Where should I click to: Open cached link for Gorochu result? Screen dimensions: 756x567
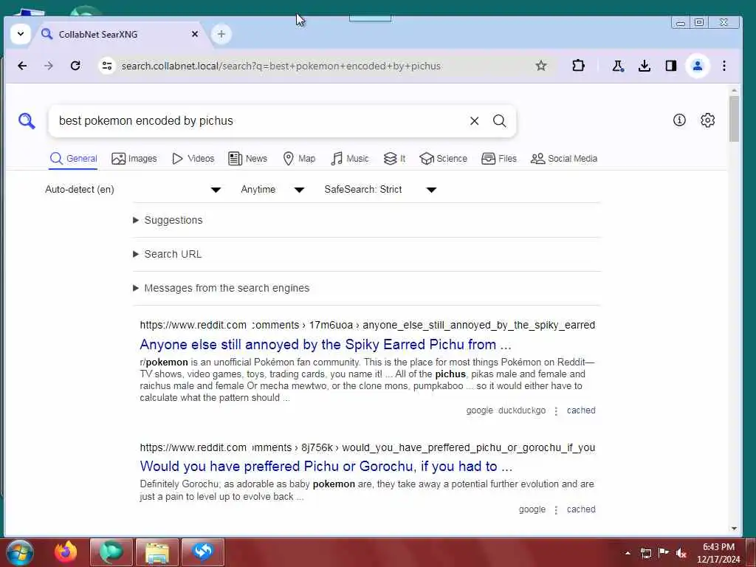[581, 509]
